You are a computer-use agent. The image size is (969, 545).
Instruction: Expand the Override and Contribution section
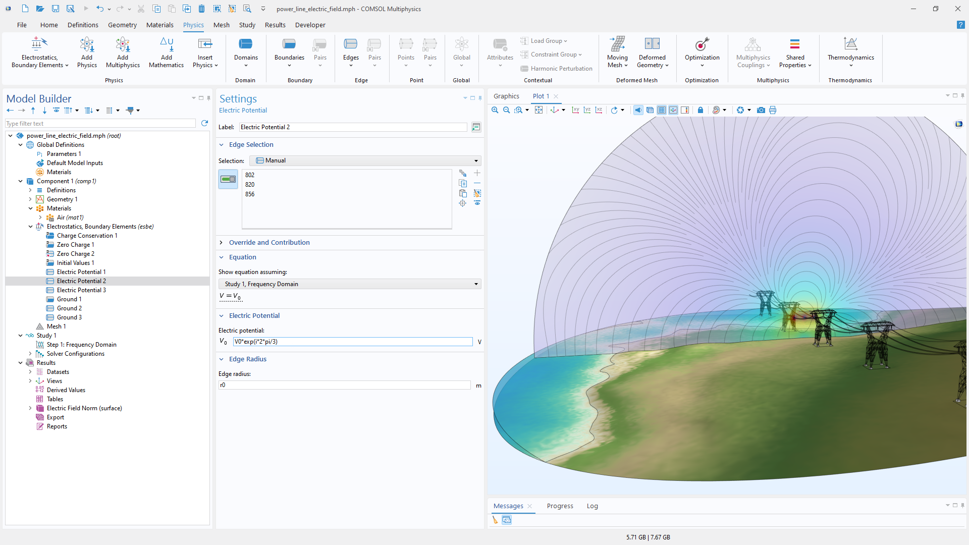click(269, 242)
